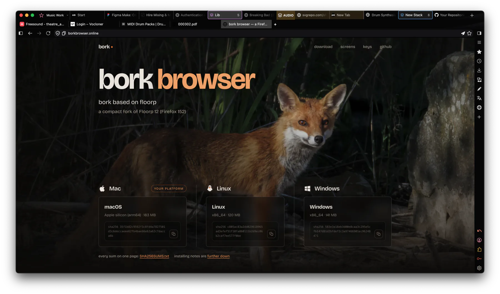Copy the Linux sha256 checksum
Screen dimensions: 500x294
271,234
